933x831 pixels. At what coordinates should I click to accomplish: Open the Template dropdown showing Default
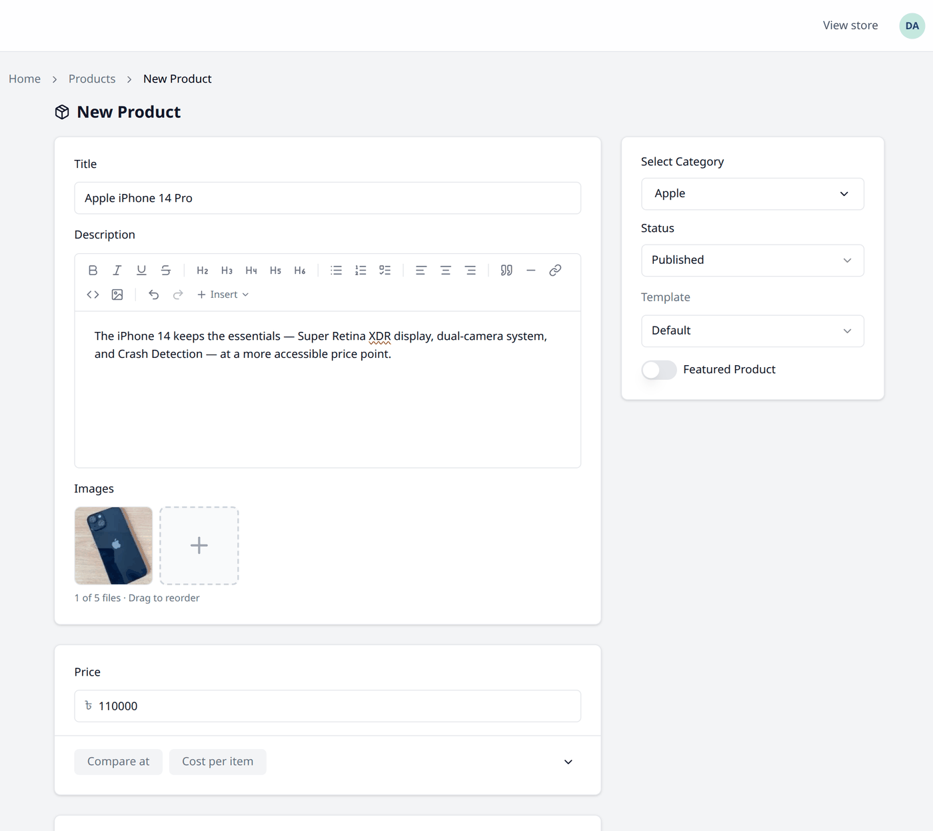(x=752, y=331)
